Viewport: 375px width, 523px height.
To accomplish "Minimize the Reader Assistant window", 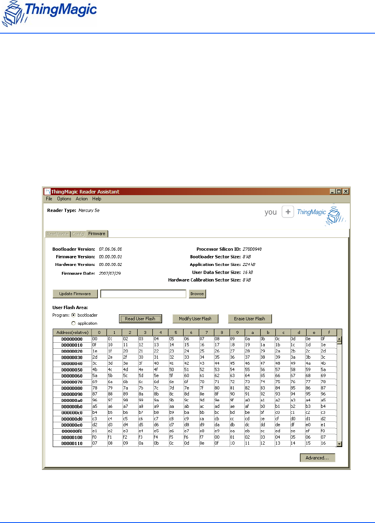I will tap(333, 192).
